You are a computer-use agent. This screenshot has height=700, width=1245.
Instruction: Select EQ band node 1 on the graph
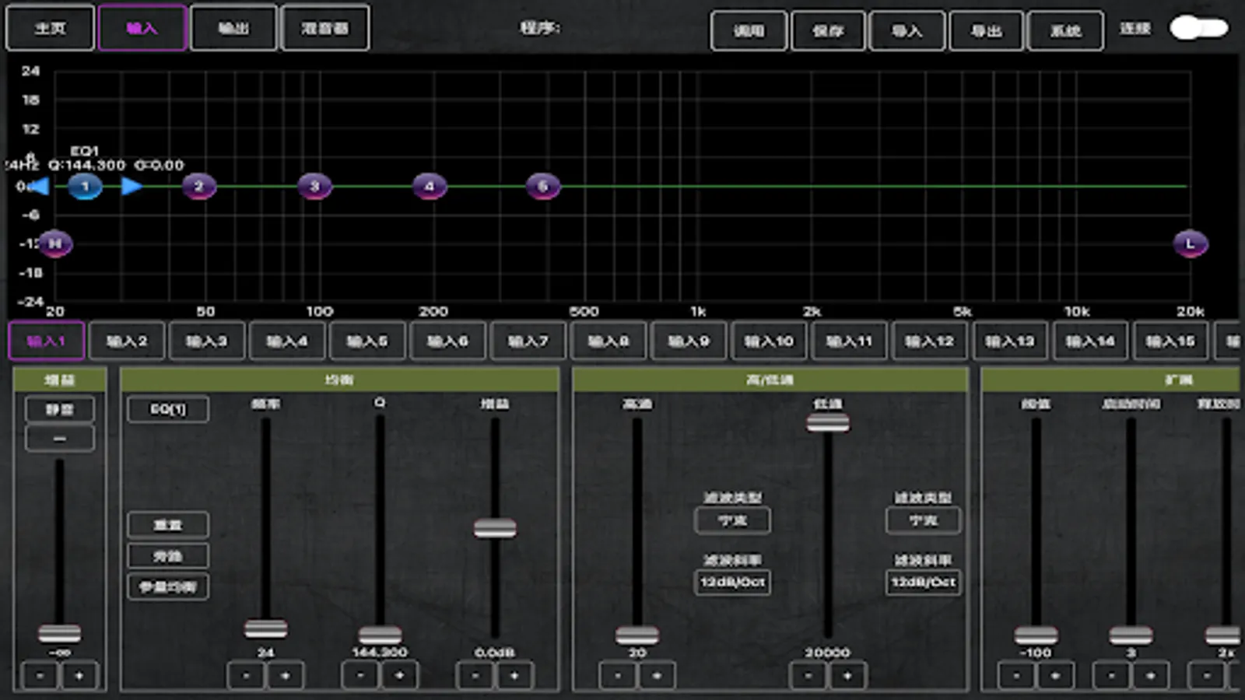(x=85, y=187)
